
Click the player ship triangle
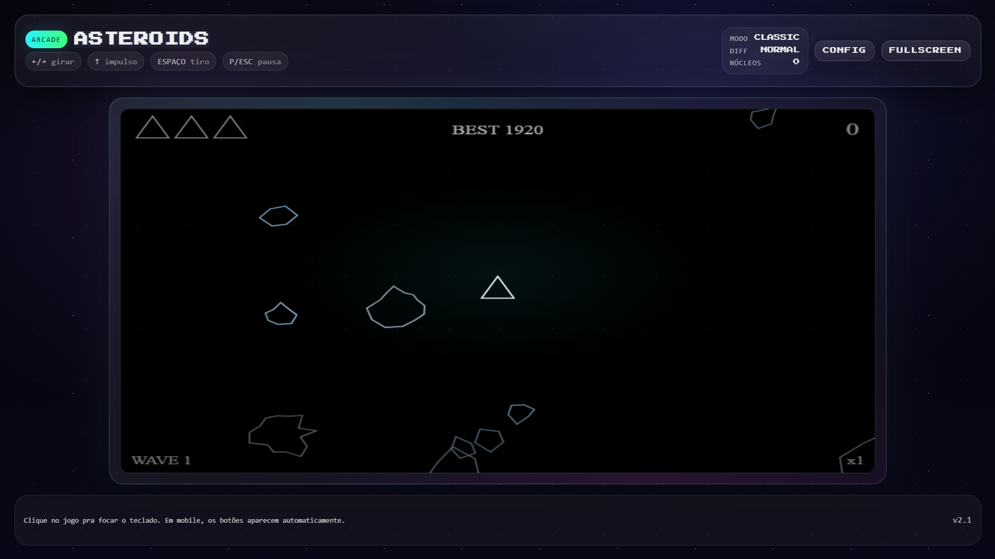pos(498,288)
